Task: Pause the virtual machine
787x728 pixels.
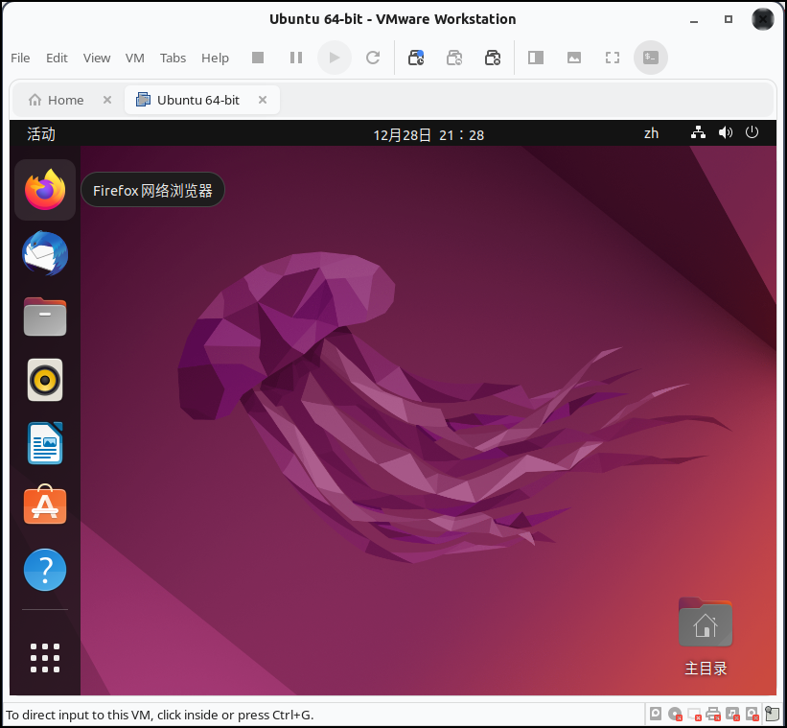Action: click(x=296, y=58)
